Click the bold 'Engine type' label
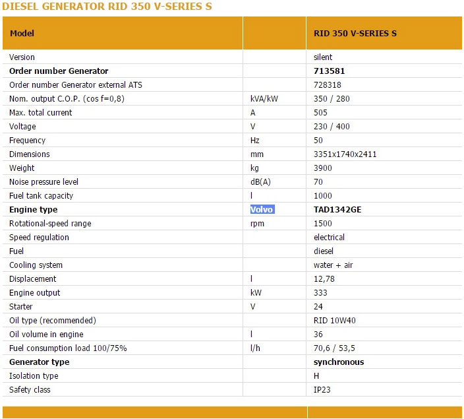464x419 pixels. coord(33,210)
